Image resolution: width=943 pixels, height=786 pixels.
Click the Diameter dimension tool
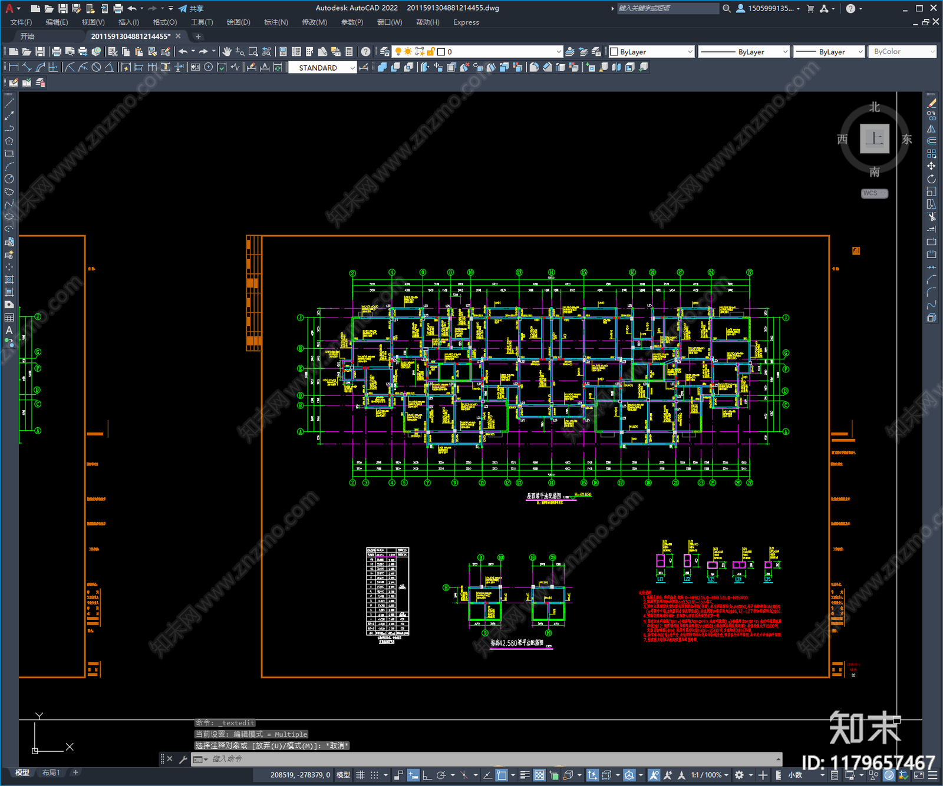(x=96, y=67)
